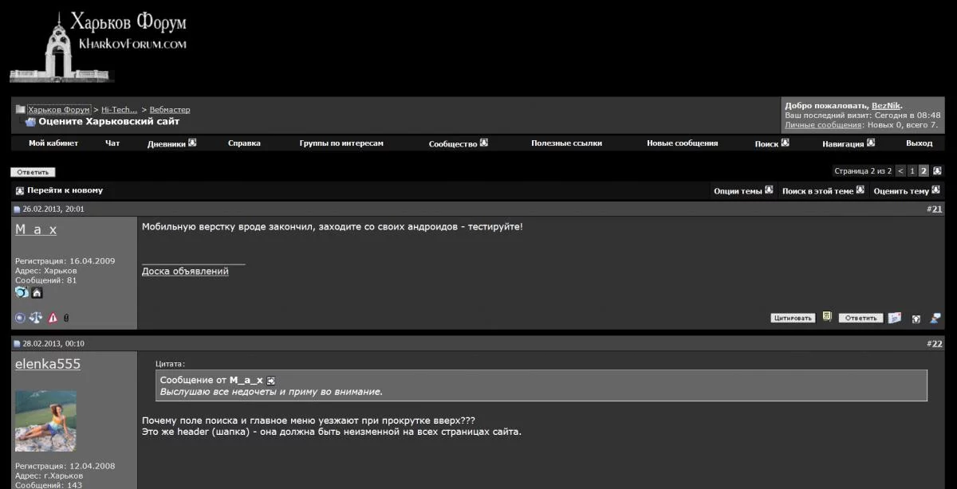
Task: Click the last page arrow in pagination
Action: (x=937, y=170)
